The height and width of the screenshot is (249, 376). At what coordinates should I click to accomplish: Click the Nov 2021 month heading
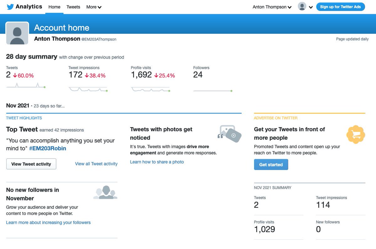(x=18, y=106)
